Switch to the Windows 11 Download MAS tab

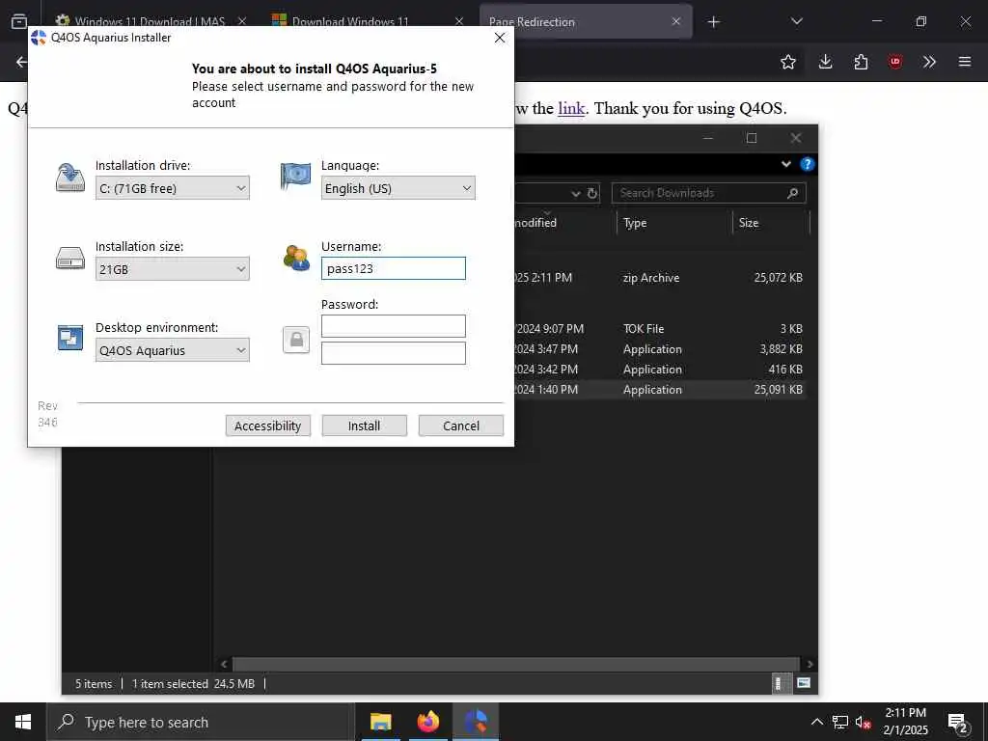149,21
